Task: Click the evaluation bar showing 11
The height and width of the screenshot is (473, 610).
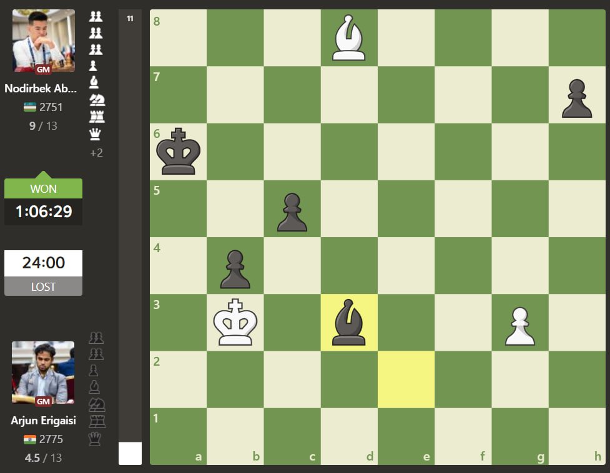Action: (130, 236)
